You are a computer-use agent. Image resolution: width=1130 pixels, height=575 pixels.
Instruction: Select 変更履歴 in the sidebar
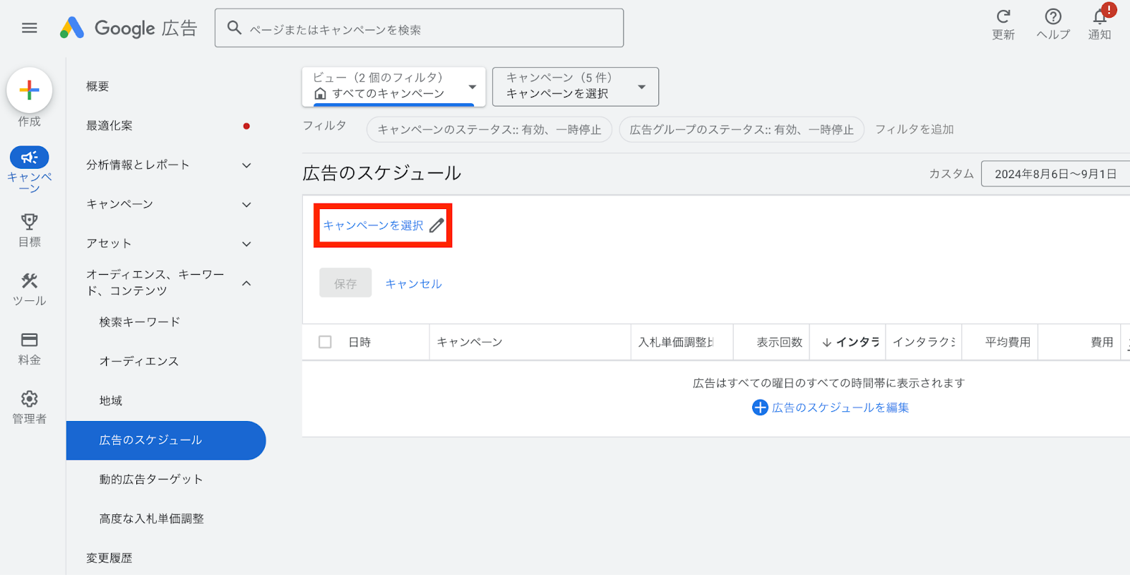point(109,558)
